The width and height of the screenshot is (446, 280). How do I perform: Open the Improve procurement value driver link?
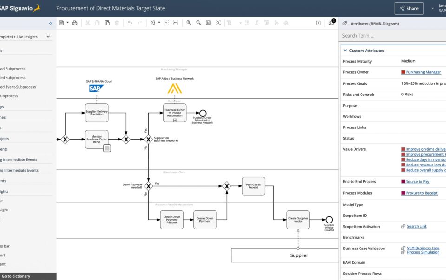426,154
